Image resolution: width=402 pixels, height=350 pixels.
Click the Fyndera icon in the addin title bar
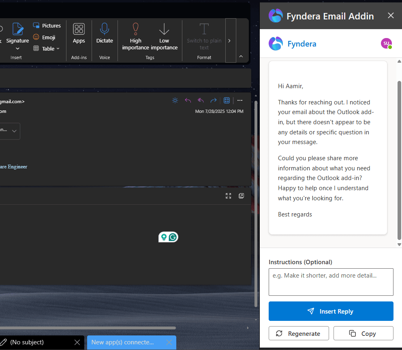click(276, 16)
